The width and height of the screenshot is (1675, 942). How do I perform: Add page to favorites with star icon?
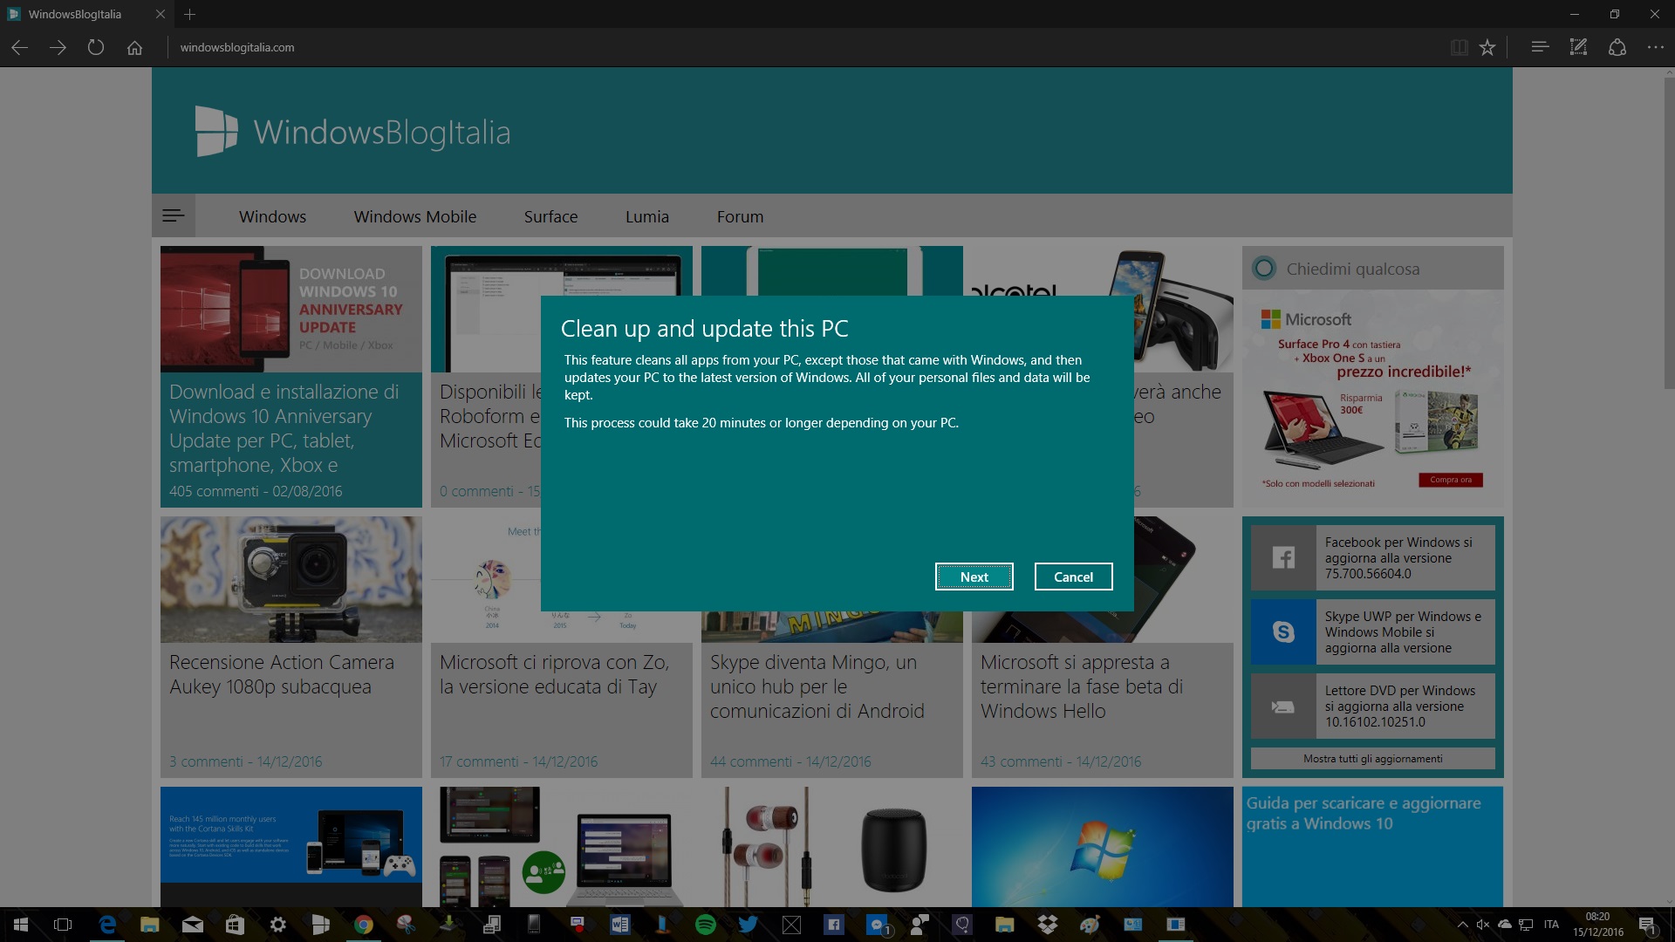coord(1487,47)
